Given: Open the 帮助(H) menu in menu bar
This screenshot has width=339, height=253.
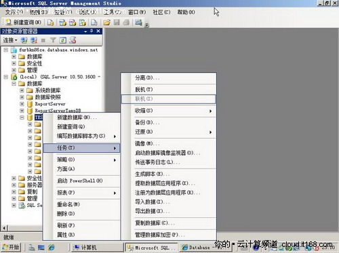Looking at the screenshot, I should (x=186, y=12).
